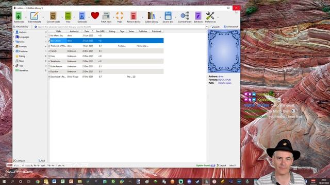The image size is (330, 185).
Task: Expand the Languages category in tag browser
Action: tap(14, 37)
